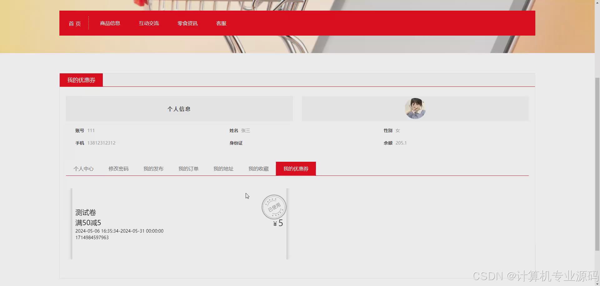The image size is (600, 286).
Task: Click the ¥5 coupon value
Action: click(x=277, y=223)
